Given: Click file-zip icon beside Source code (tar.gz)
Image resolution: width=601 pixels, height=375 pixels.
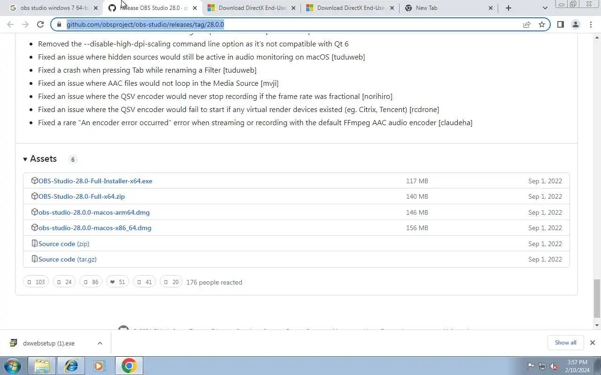Looking at the screenshot, I should [34, 259].
